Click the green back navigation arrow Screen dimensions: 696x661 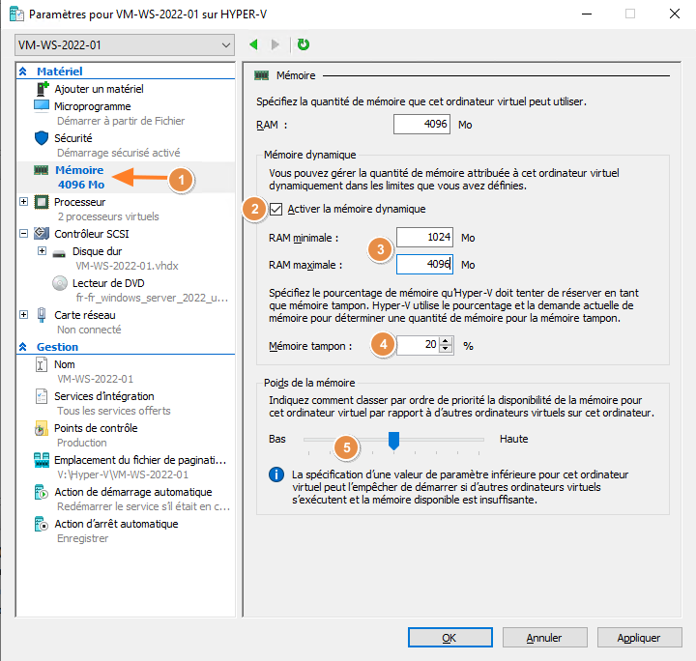pyautogui.click(x=254, y=44)
